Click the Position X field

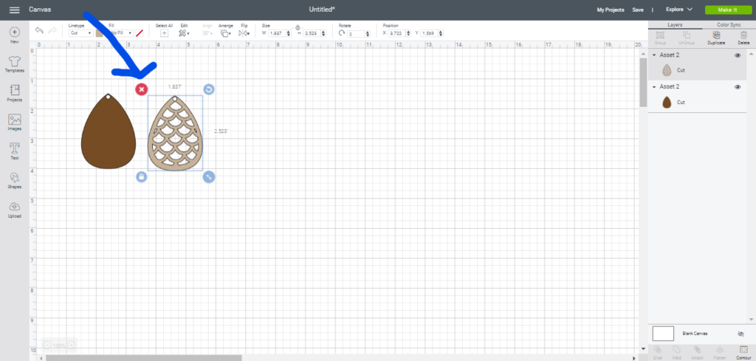[398, 33]
